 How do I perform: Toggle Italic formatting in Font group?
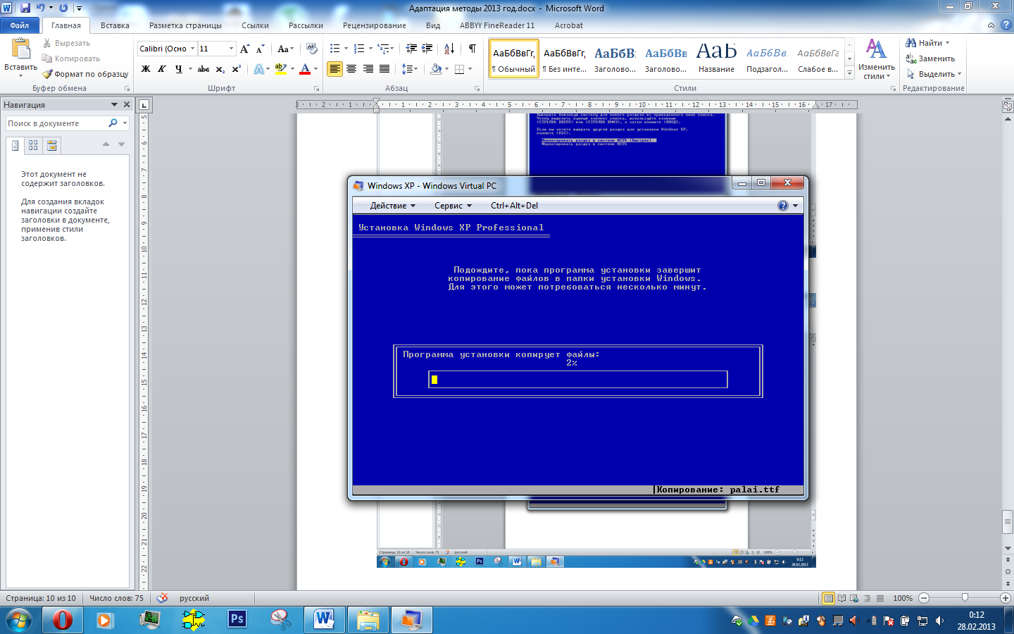click(162, 69)
